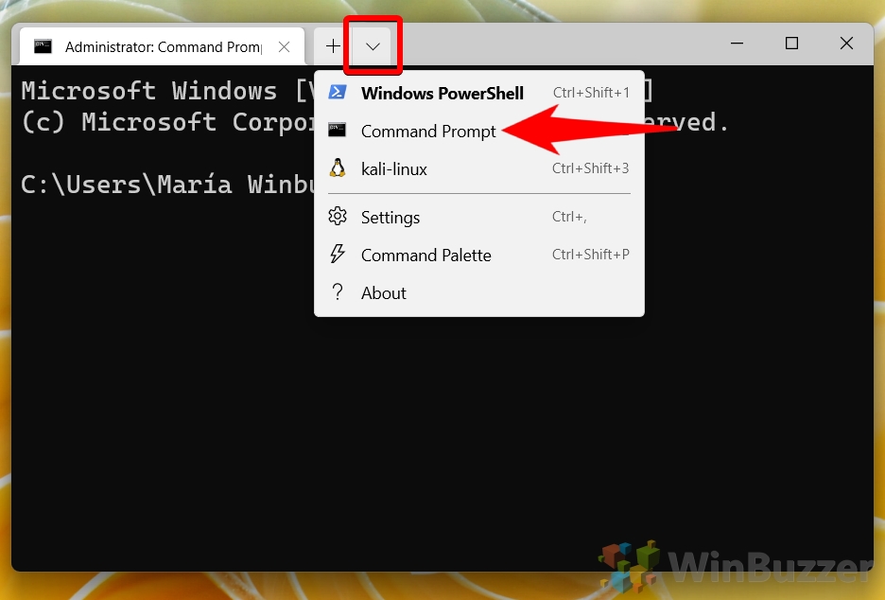
Task: Launch the Command Palette menu entry
Action: 425,256
